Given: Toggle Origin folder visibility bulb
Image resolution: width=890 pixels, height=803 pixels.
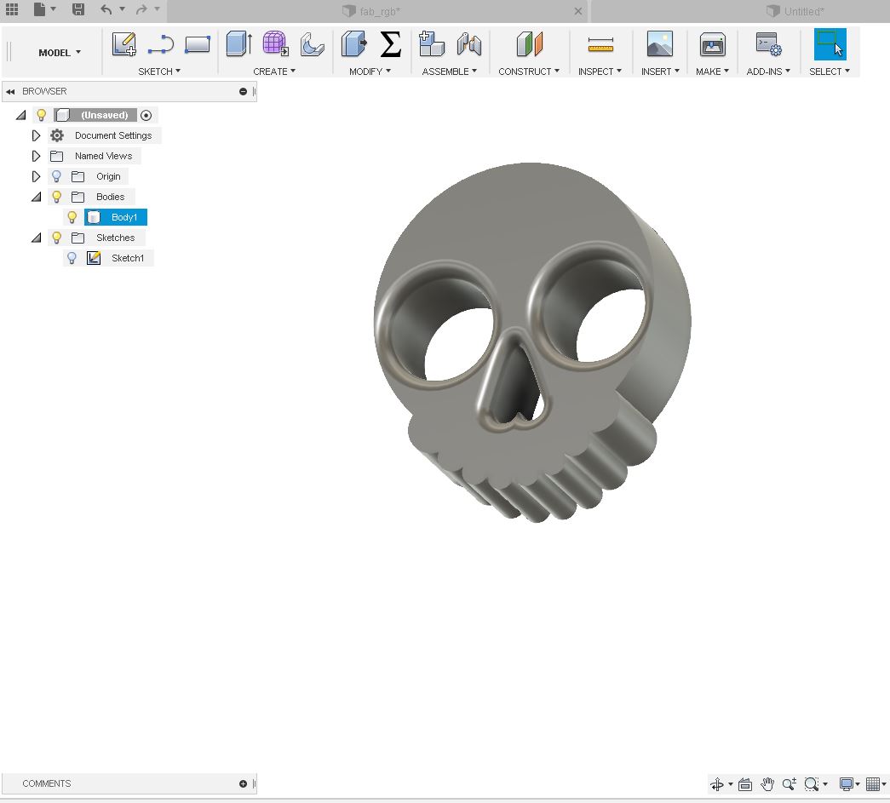Looking at the screenshot, I should 57,176.
